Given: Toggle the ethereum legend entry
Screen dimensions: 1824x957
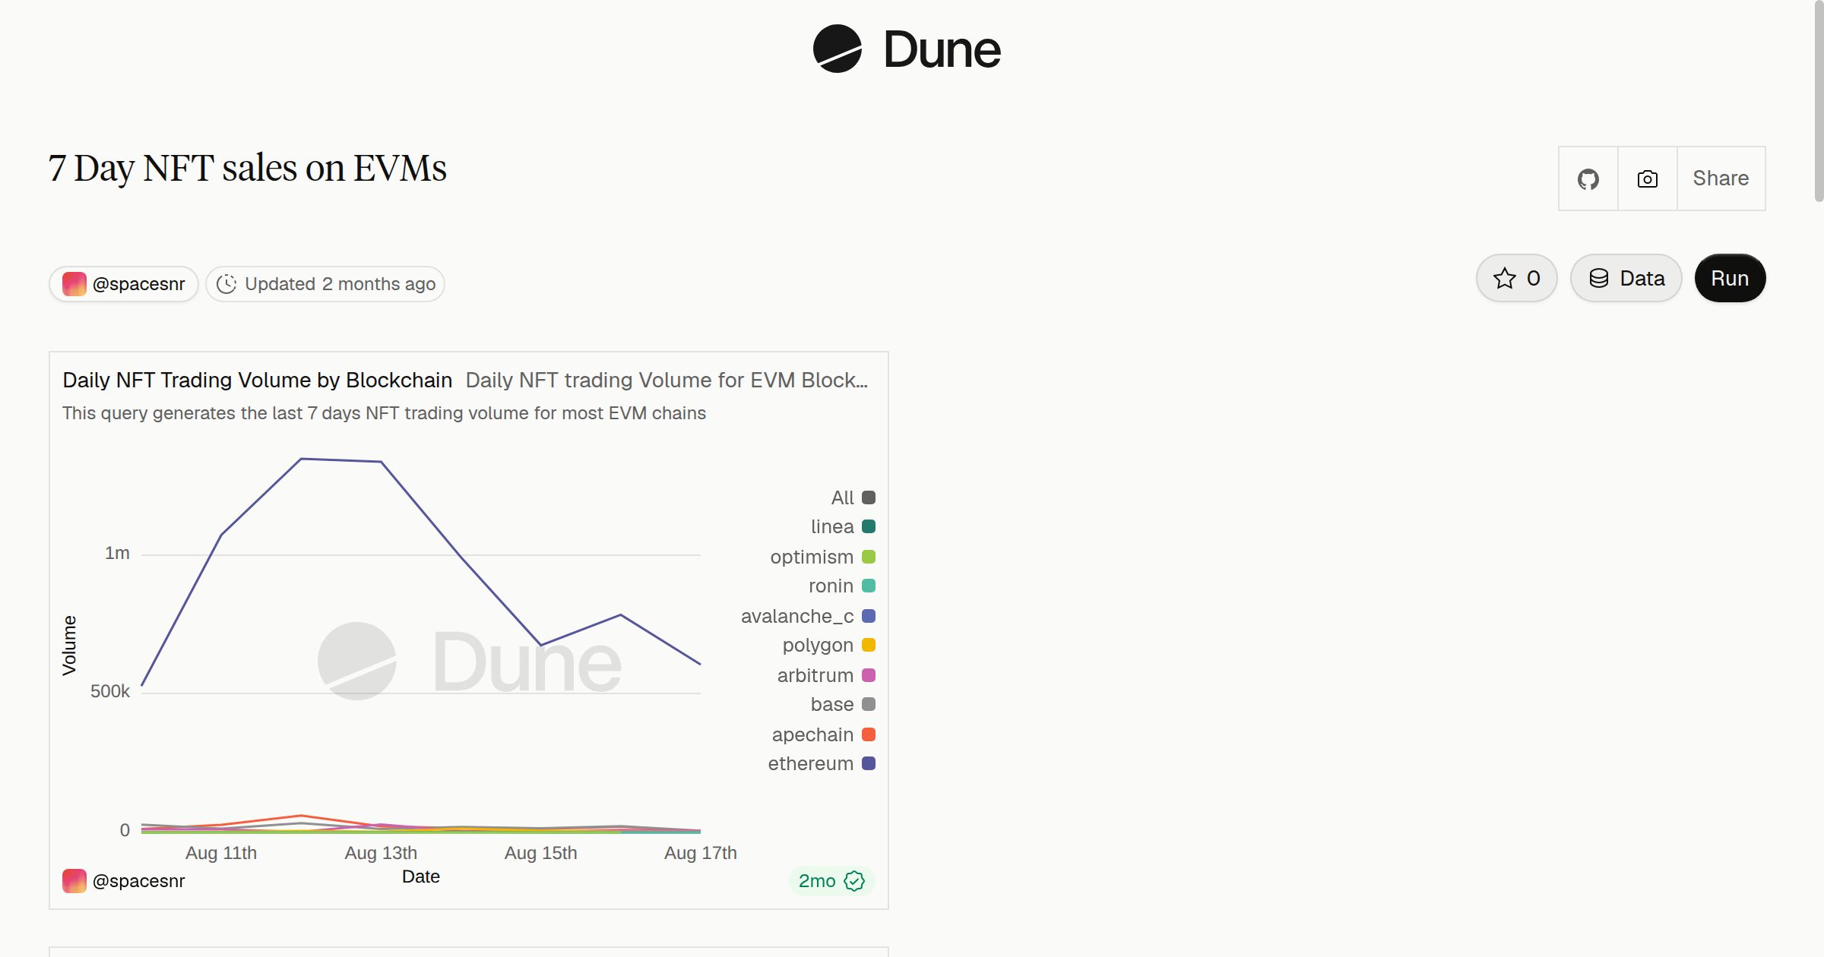Looking at the screenshot, I should click(822, 763).
